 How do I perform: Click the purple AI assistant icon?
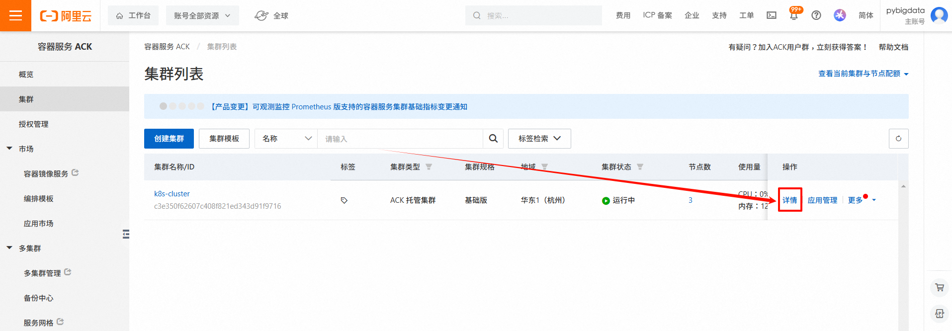840,15
